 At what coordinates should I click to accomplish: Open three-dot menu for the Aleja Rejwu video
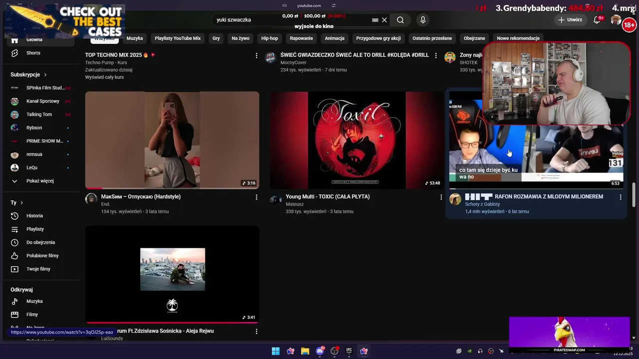(257, 332)
